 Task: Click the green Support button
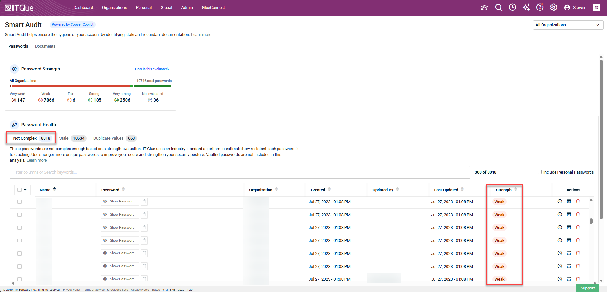point(587,288)
